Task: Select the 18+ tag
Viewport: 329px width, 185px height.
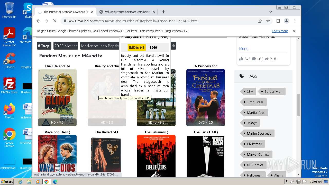Action: click(x=248, y=91)
